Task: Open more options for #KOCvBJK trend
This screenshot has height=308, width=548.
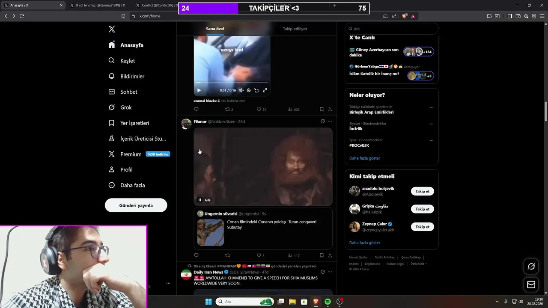Action: pyautogui.click(x=431, y=140)
